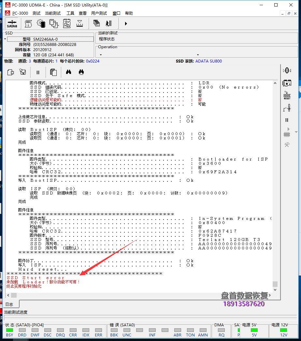Viewport: 301px width, 341px height.
Task: Click the gear utility icon in main toolbar
Action: 41,23
